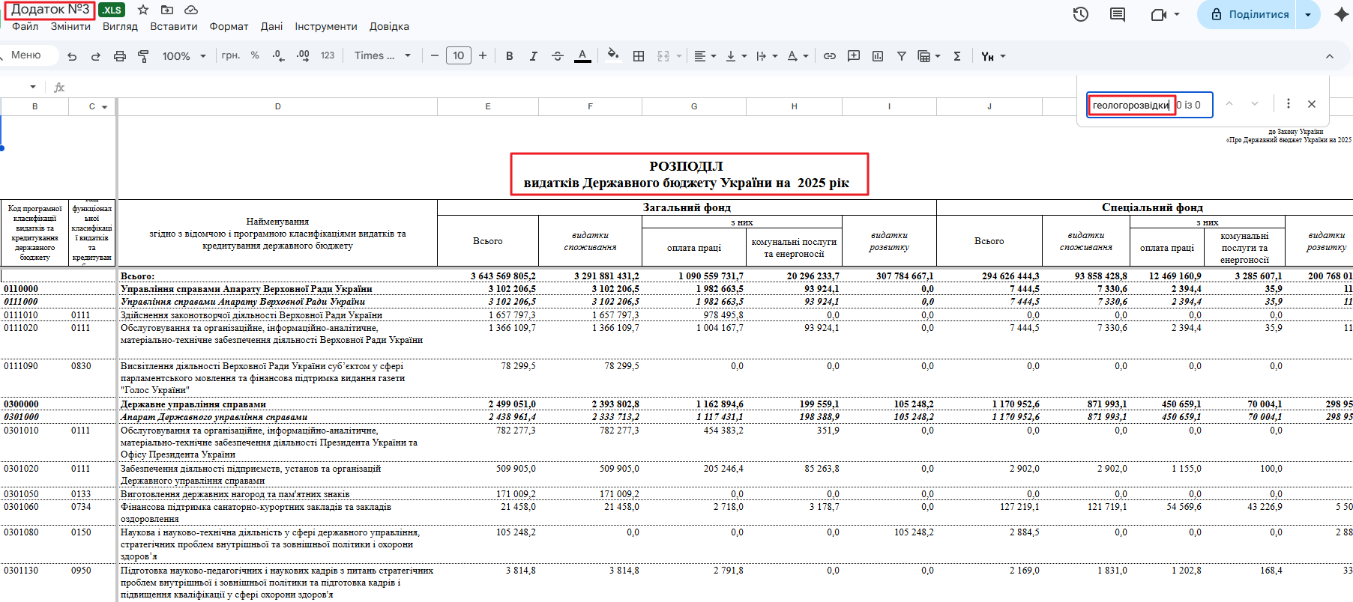1353x602 pixels.
Task: Open the borders tool
Action: pyautogui.click(x=639, y=56)
